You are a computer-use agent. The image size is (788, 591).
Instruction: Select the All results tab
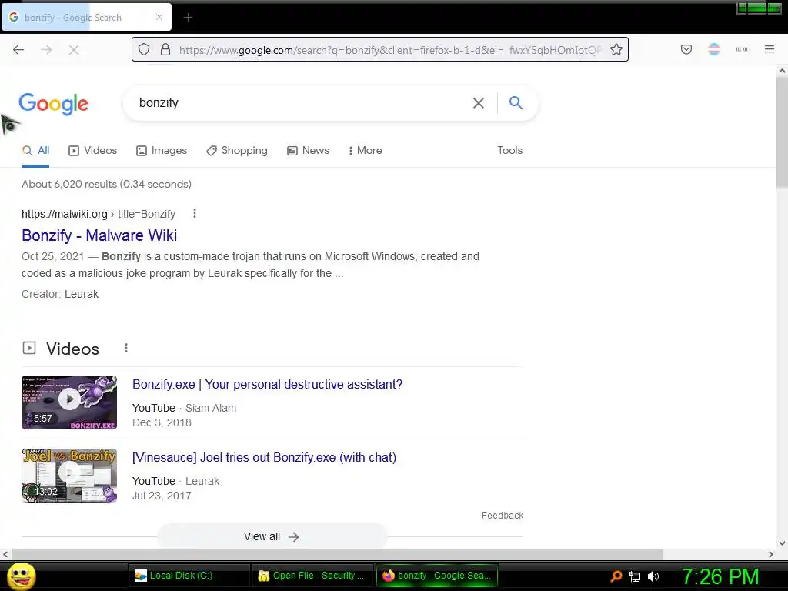[35, 150]
